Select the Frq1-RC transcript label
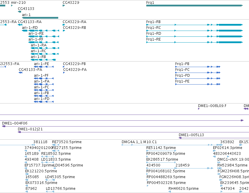 [154, 28]
